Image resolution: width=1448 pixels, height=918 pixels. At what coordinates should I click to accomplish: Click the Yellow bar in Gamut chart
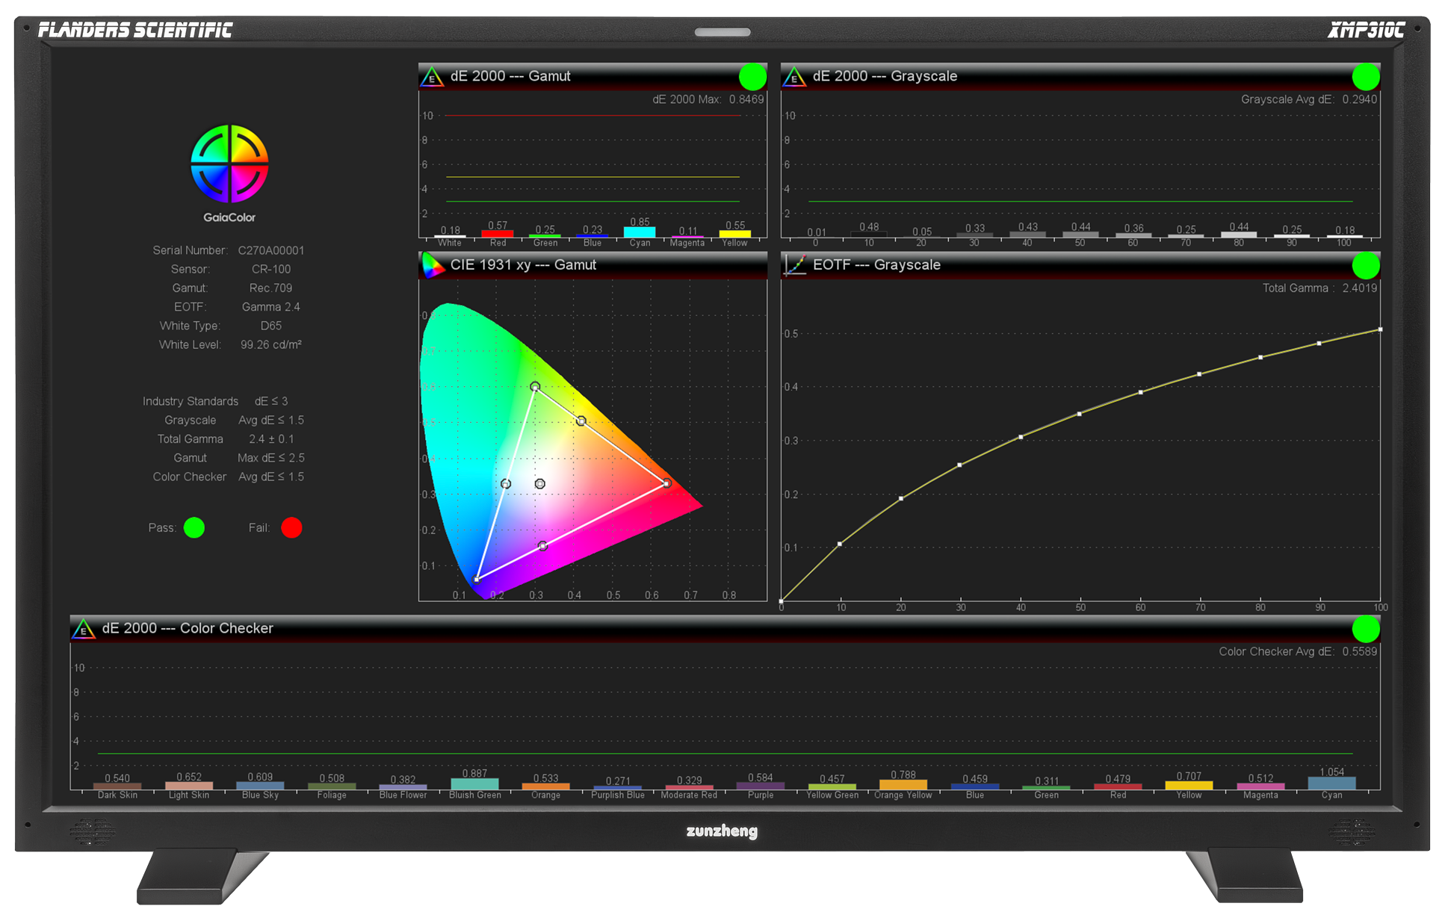[734, 234]
